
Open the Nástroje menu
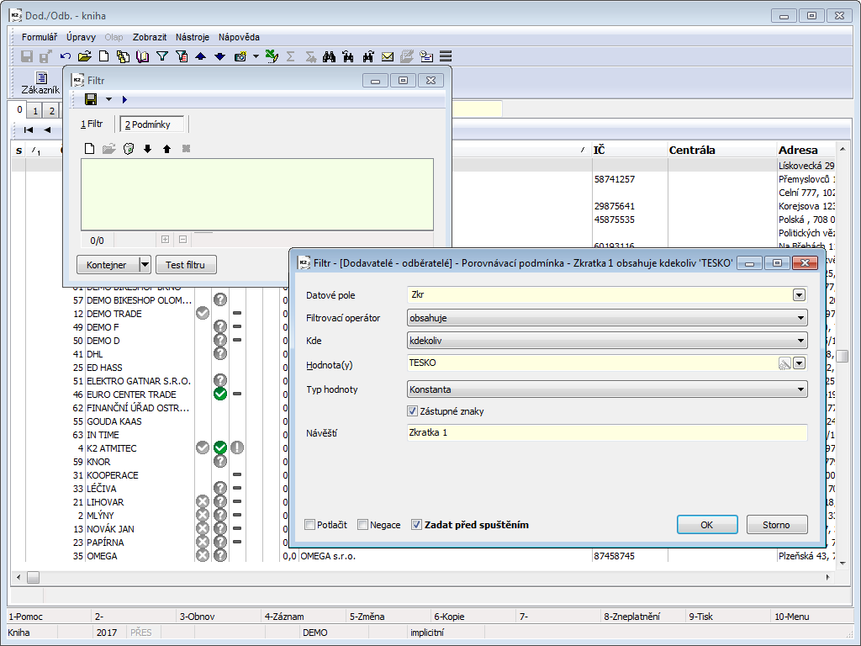pyautogui.click(x=193, y=37)
